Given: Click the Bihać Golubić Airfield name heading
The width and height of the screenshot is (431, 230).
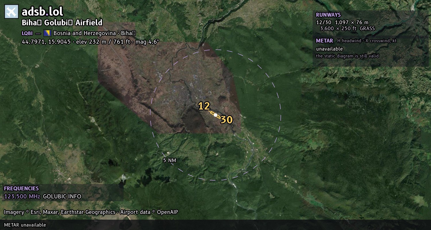Looking at the screenshot, I should 62,23.
